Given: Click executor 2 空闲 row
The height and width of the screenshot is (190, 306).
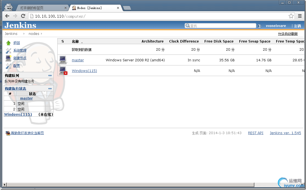Looking at the screenshot, I should click(28, 109).
